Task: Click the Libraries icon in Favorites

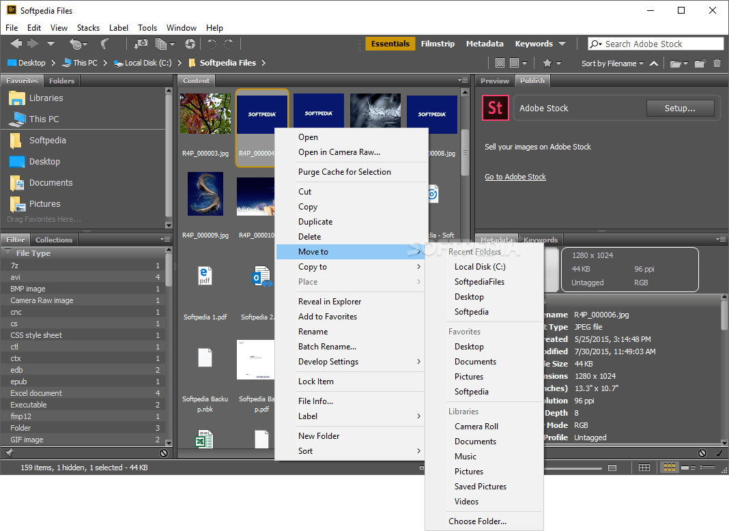Action: click(x=17, y=98)
